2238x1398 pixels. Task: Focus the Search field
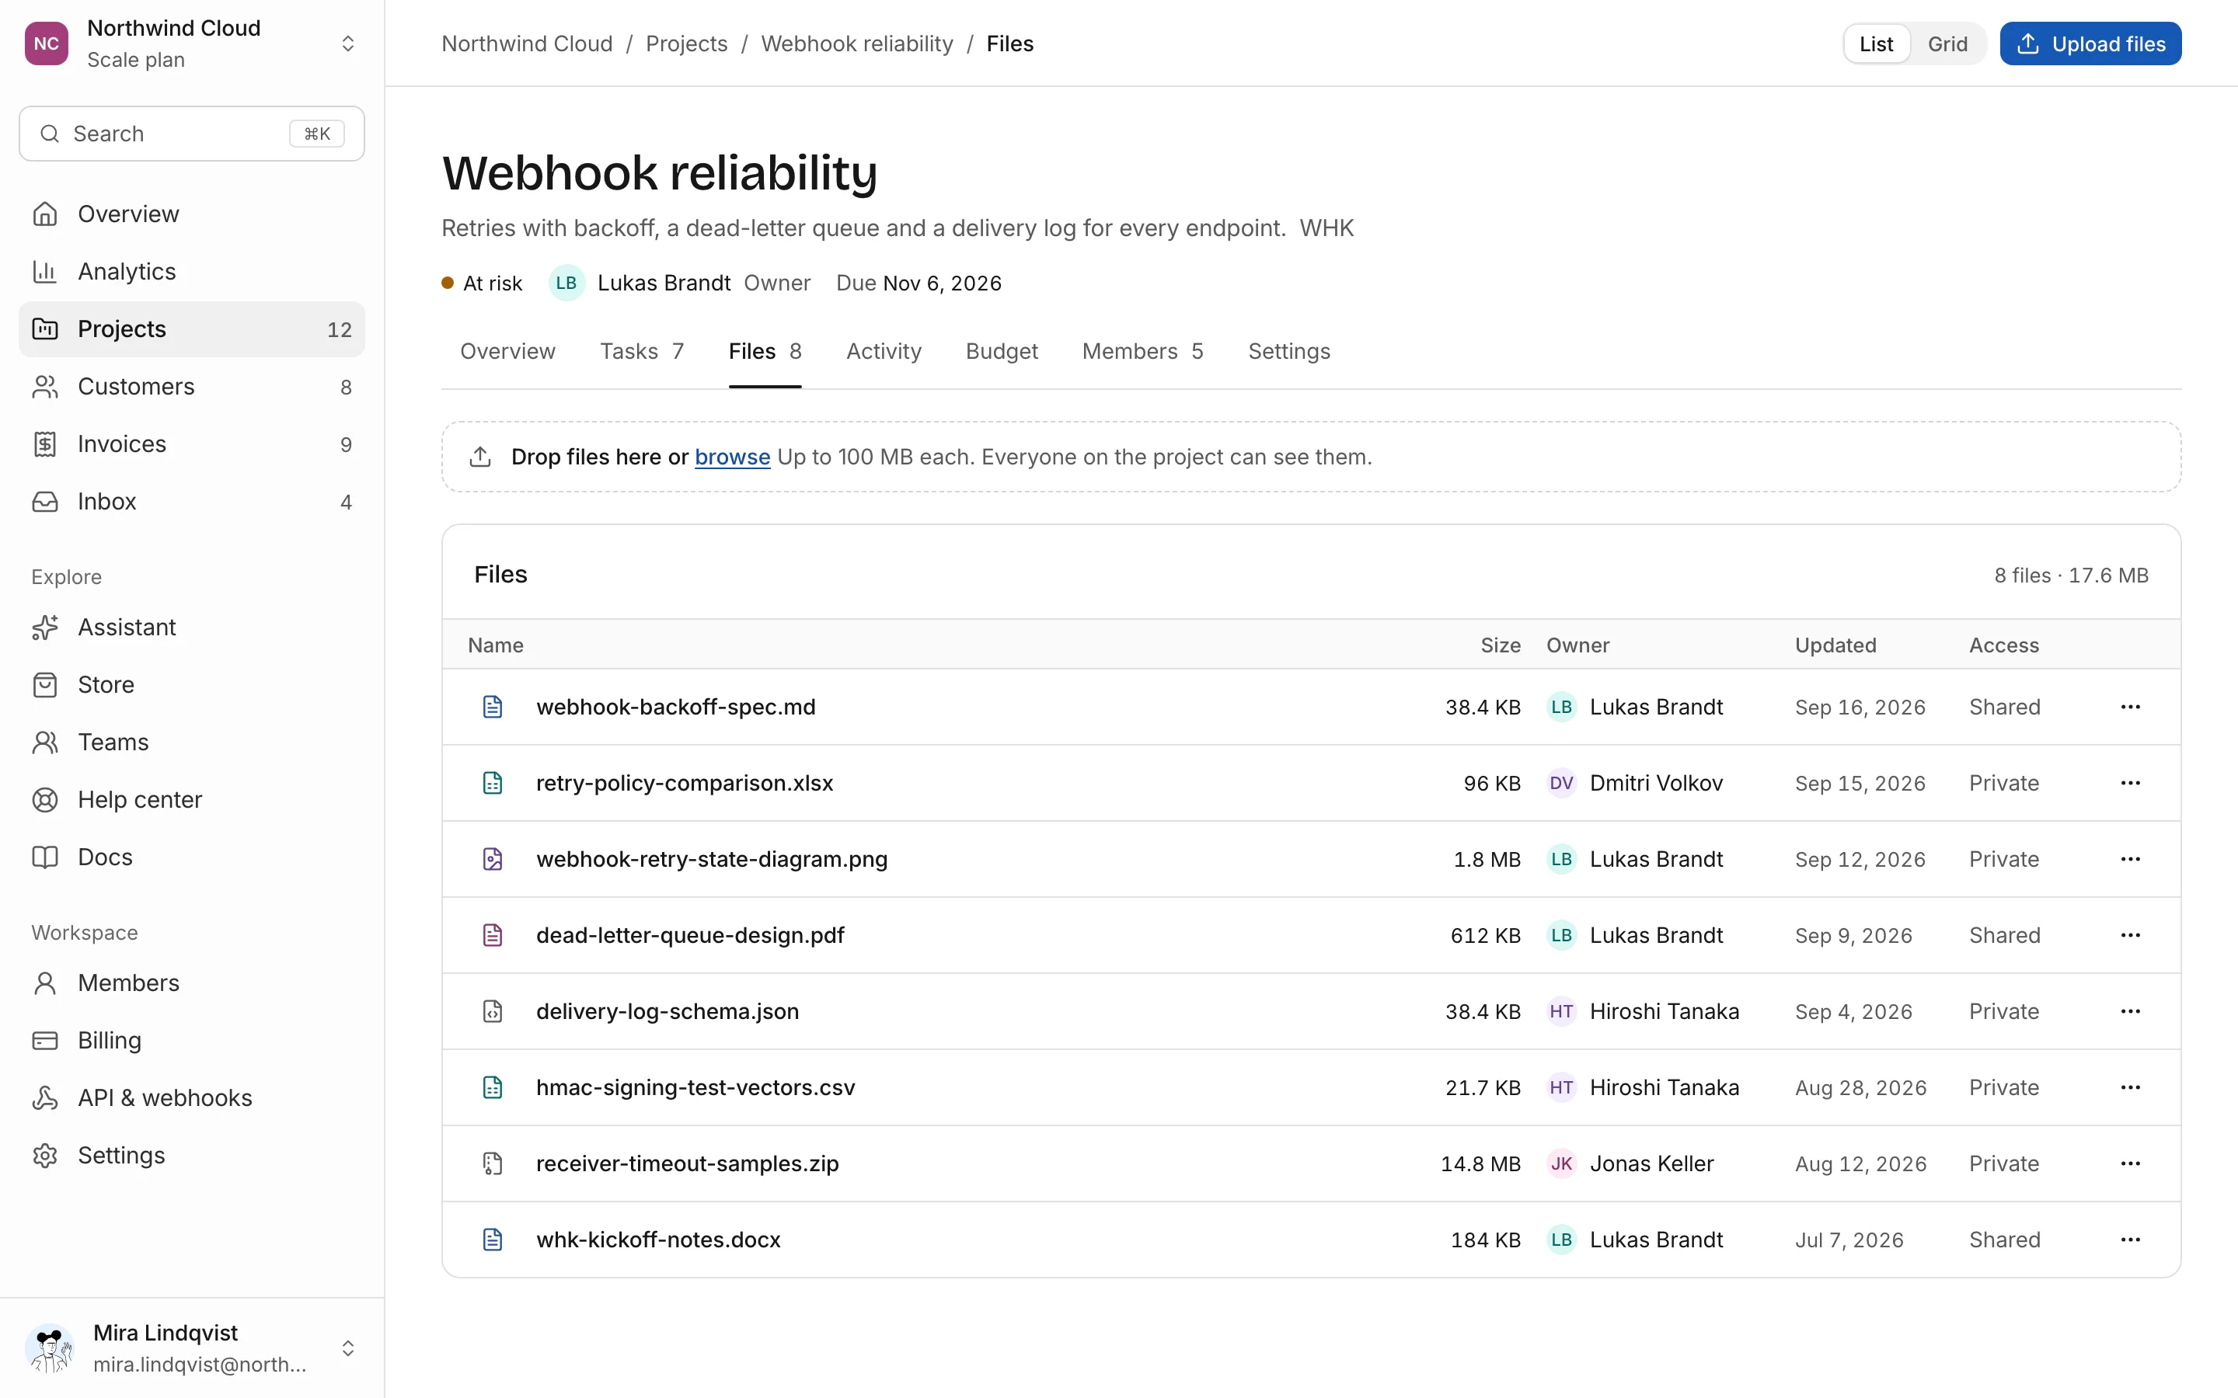(x=191, y=133)
